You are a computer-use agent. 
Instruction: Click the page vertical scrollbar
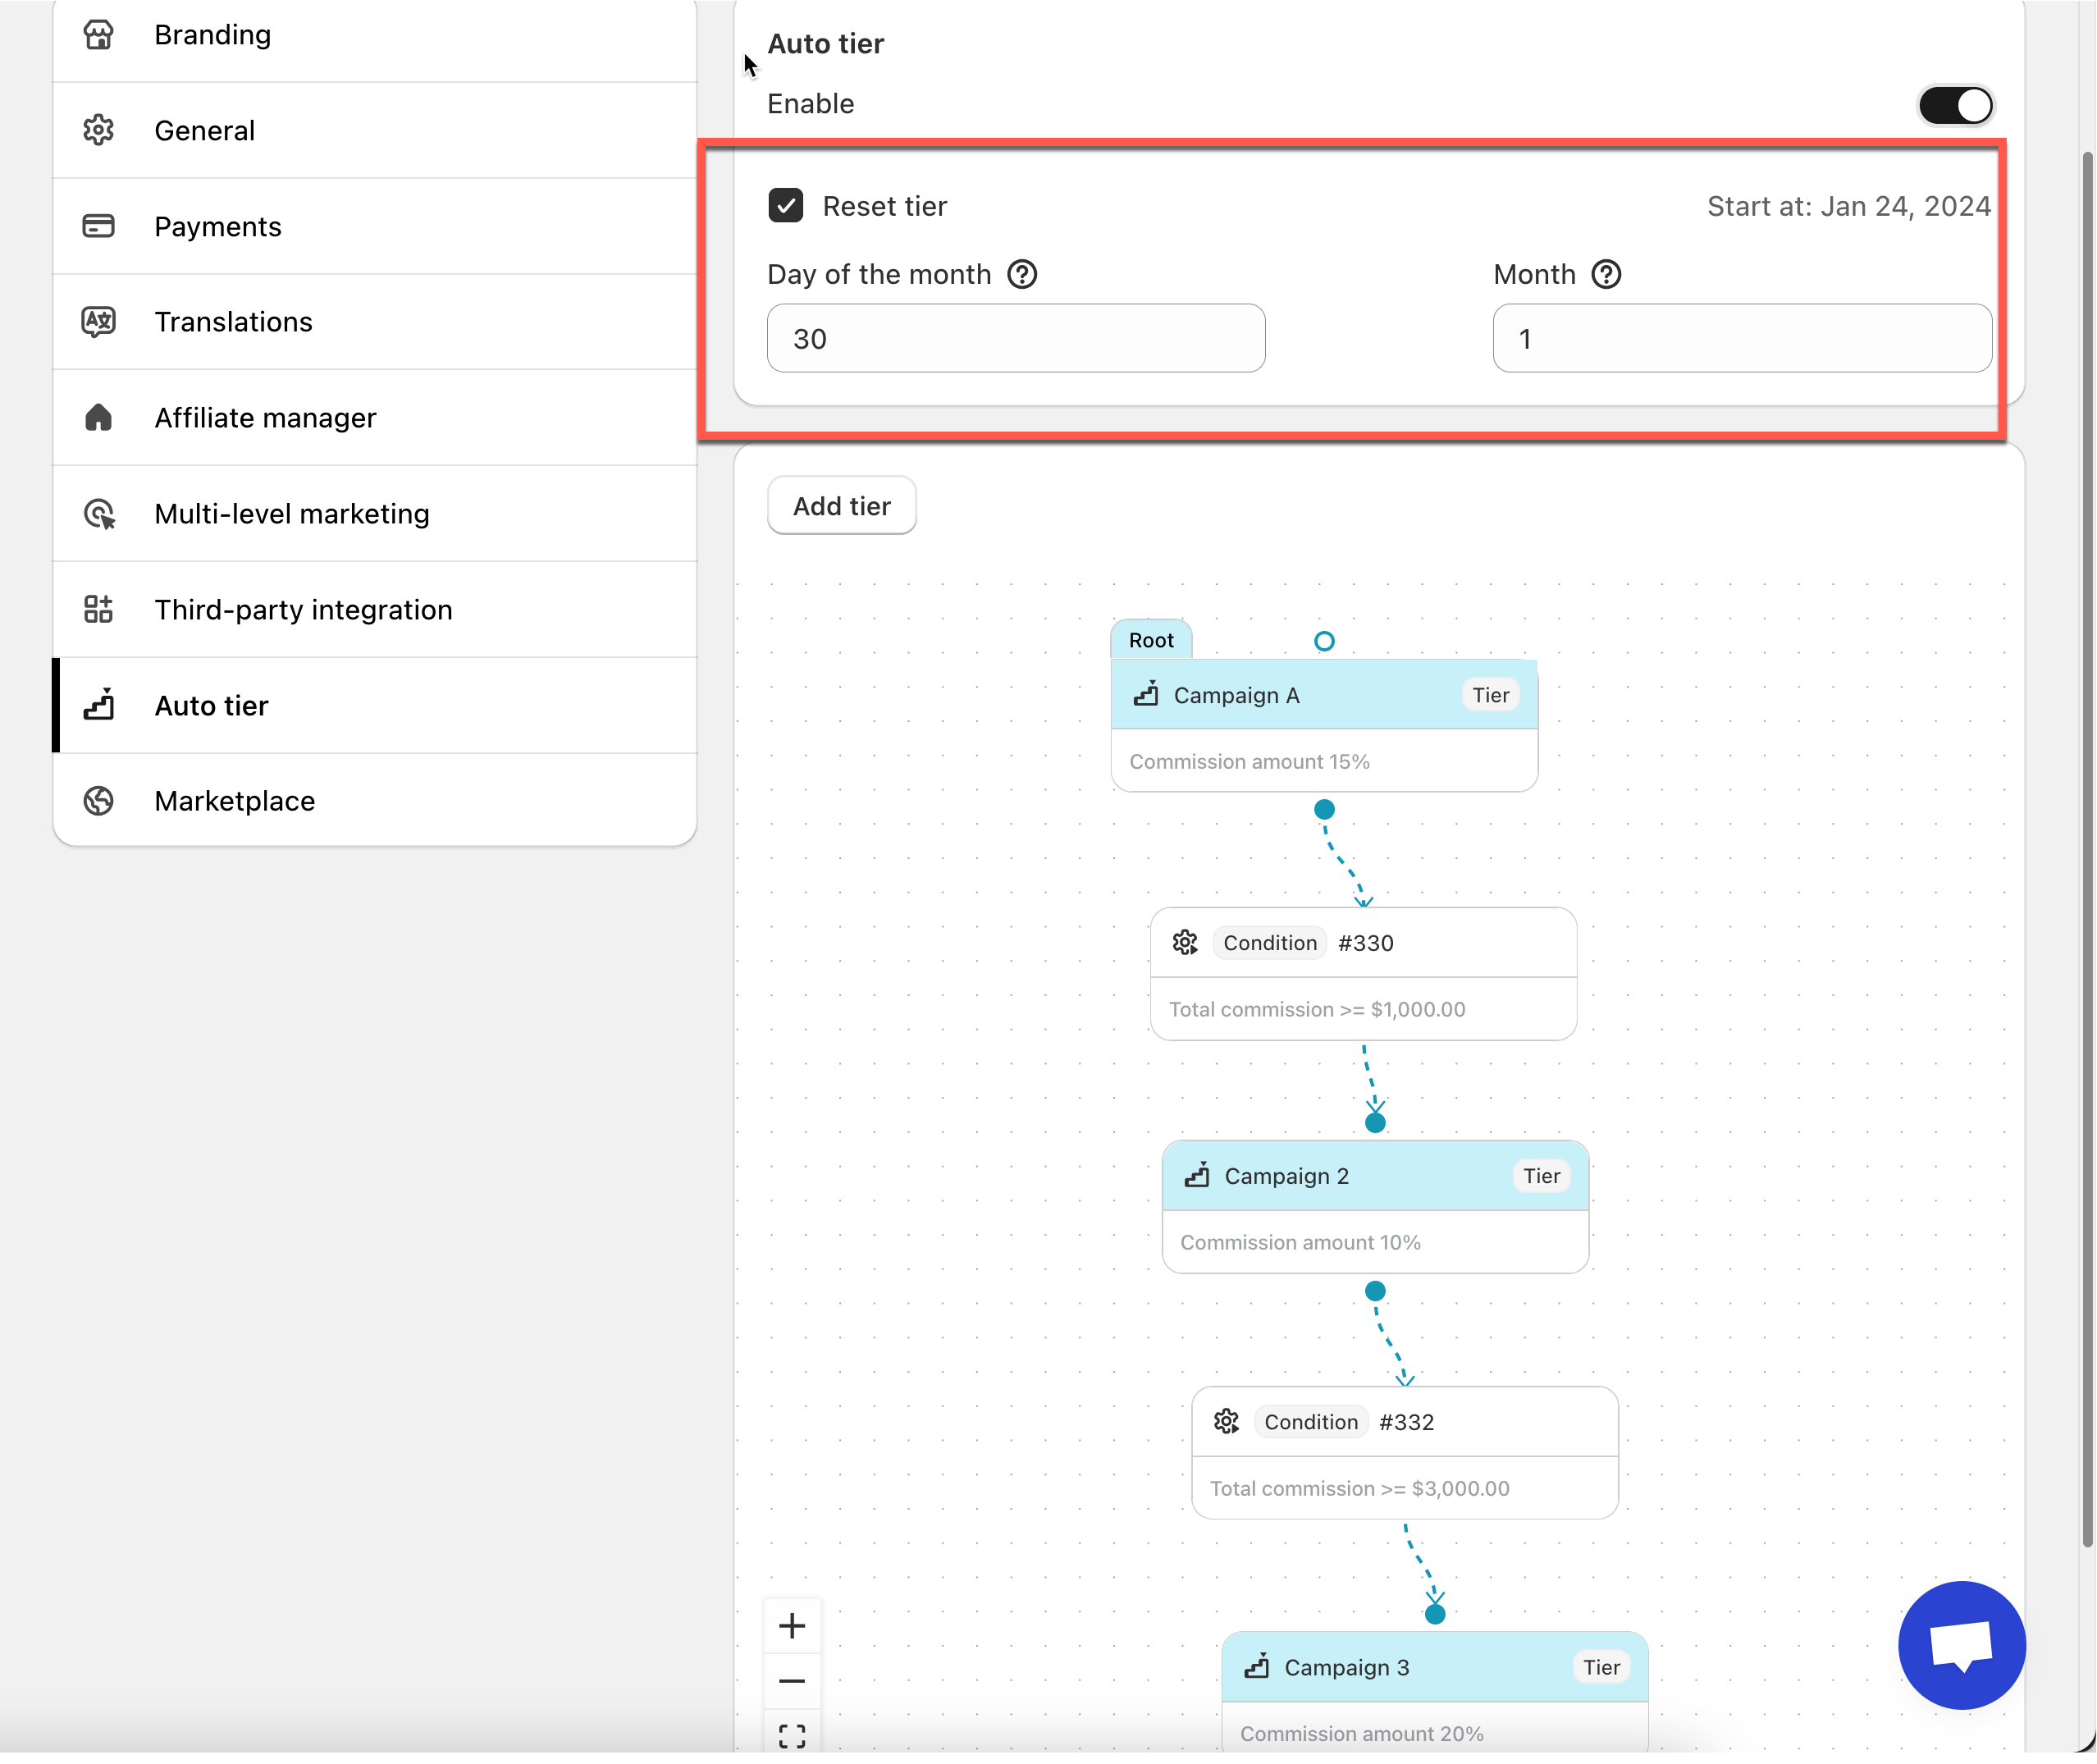point(2089,848)
